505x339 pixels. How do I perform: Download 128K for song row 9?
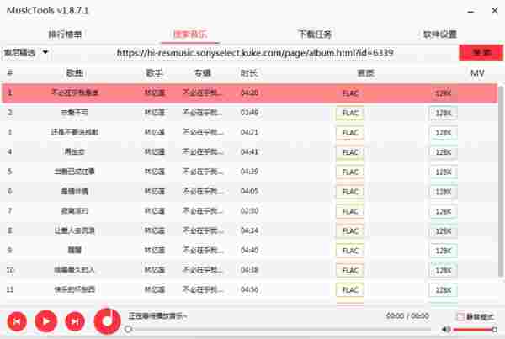click(x=444, y=251)
